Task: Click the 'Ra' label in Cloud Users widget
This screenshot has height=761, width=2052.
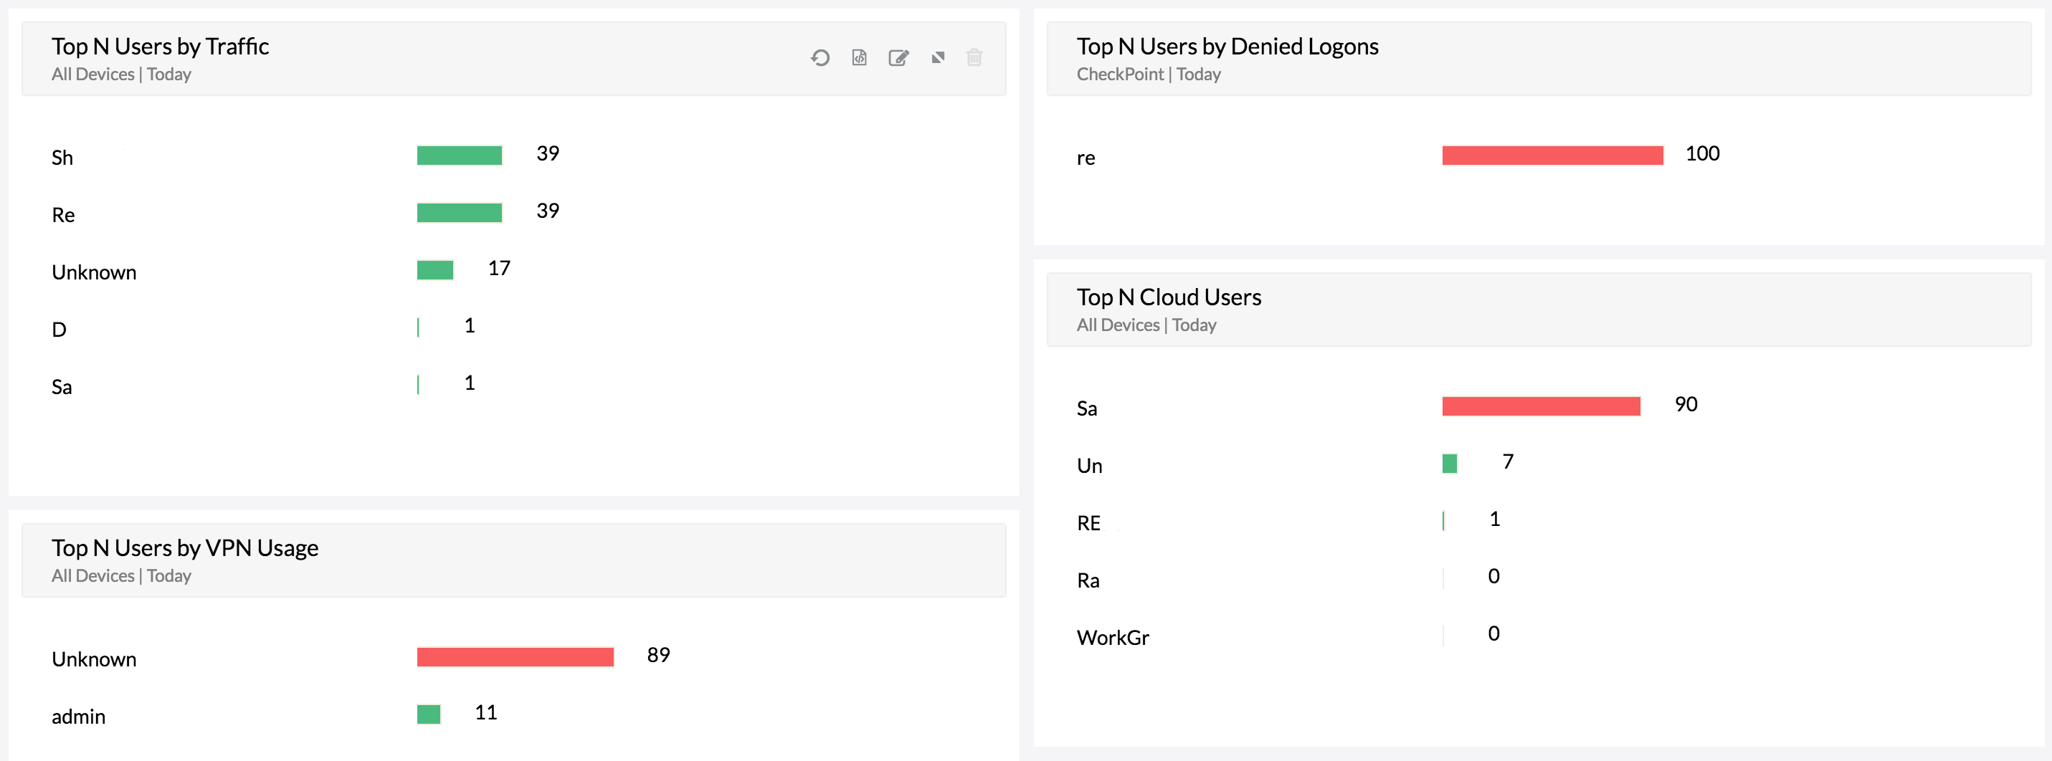Action: click(1088, 580)
